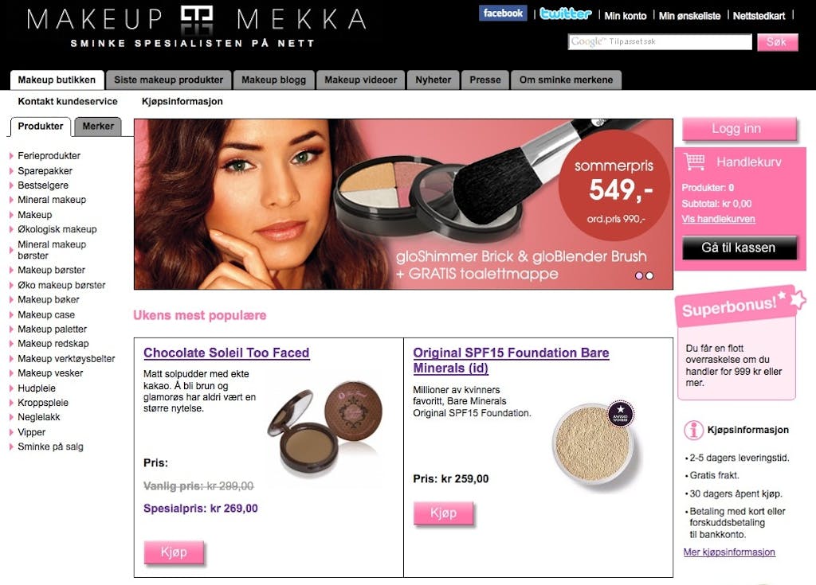The image size is (816, 585).
Task: Open the Siste makeup produkter tab
Action: [169, 80]
